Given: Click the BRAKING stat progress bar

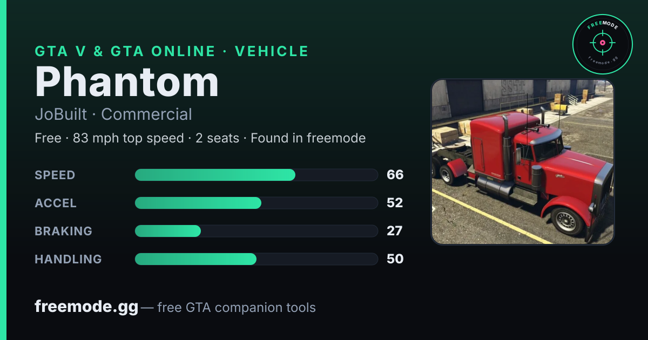Looking at the screenshot, I should tap(256, 231).
